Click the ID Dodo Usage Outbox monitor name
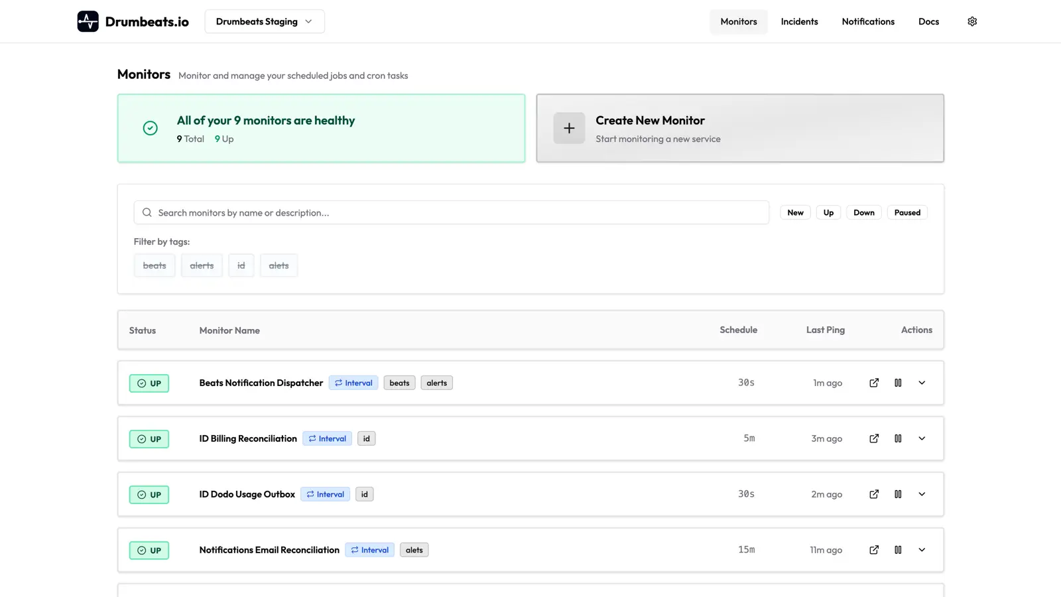This screenshot has width=1061, height=597. (x=247, y=494)
